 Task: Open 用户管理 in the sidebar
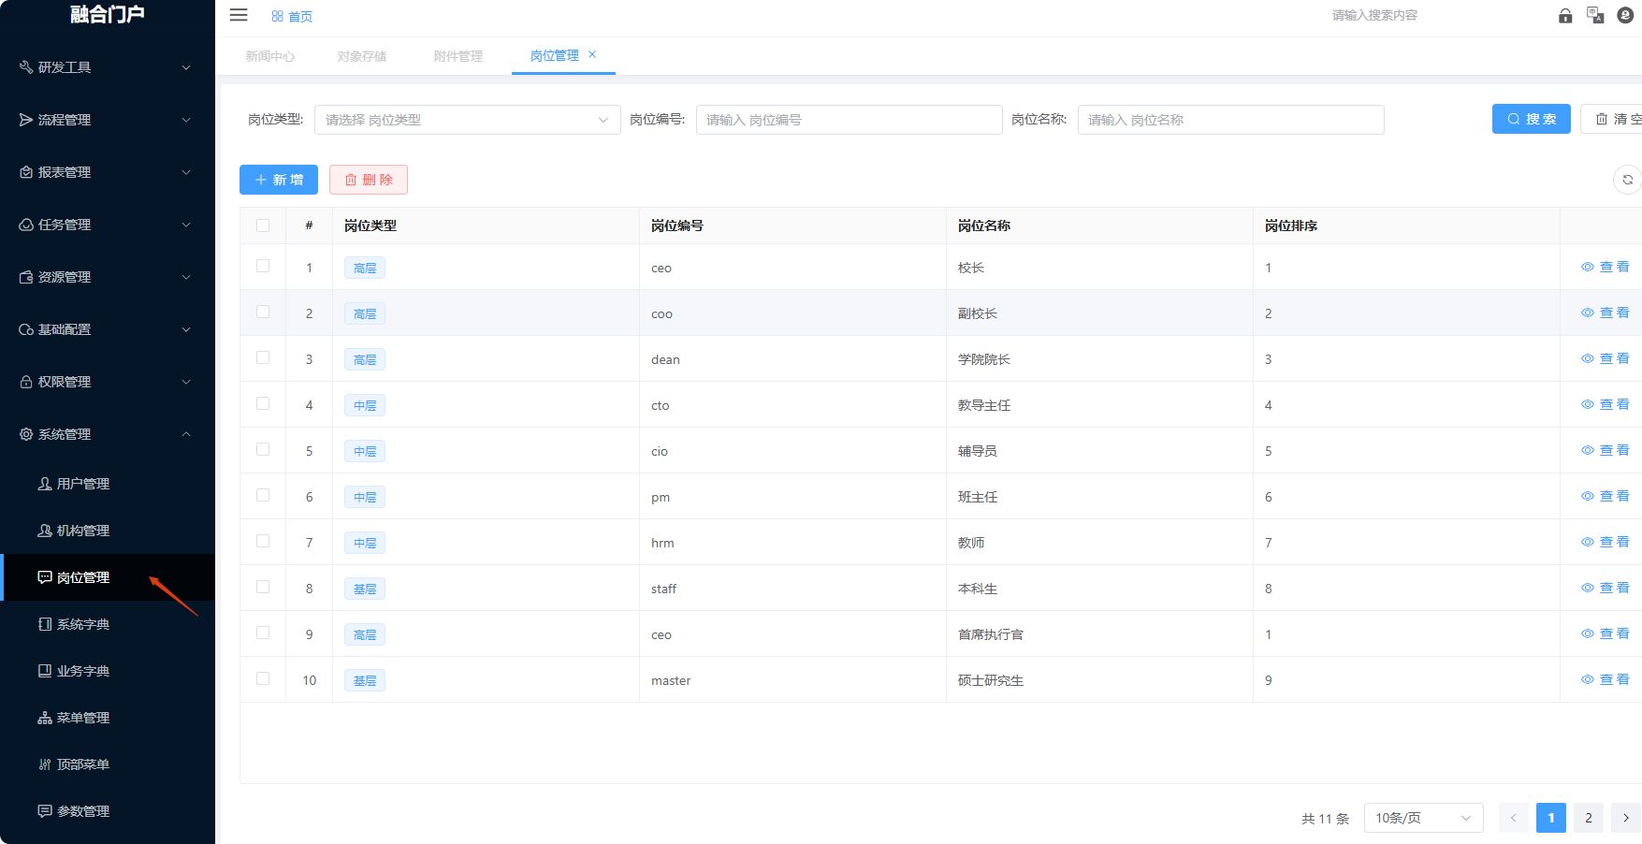(83, 484)
